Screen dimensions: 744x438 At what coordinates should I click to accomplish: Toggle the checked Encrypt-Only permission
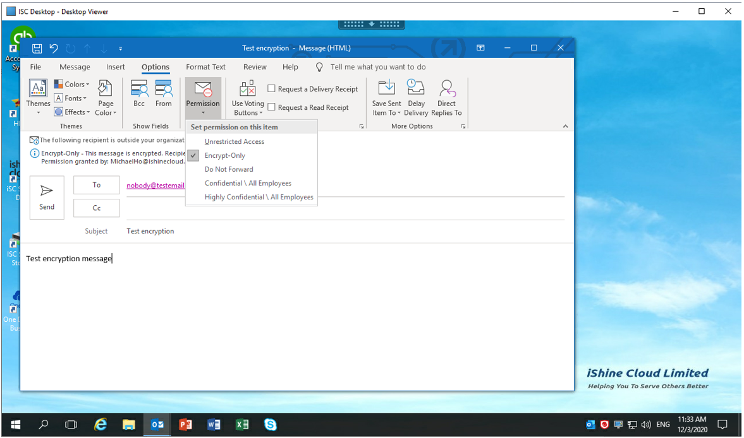point(252,155)
